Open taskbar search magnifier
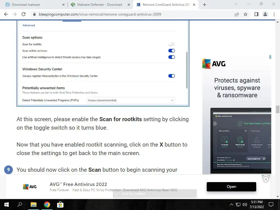 [20, 205]
